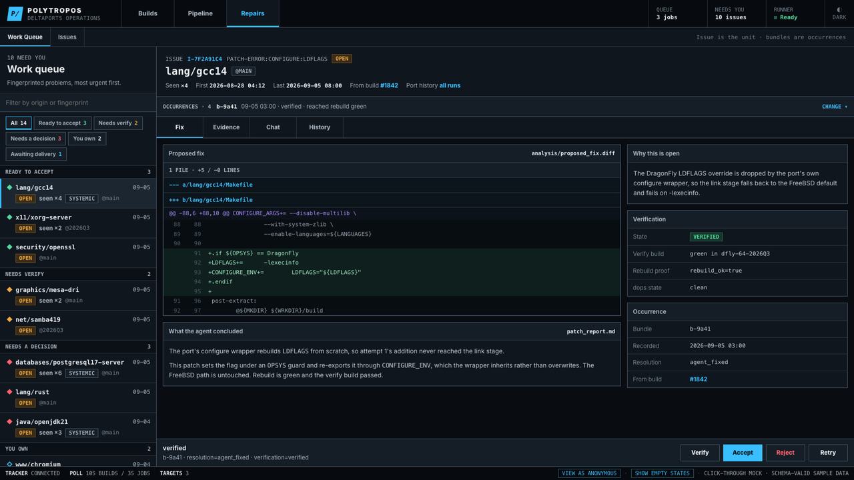
Task: Toggle dark mode in top bar
Action: (839, 13)
